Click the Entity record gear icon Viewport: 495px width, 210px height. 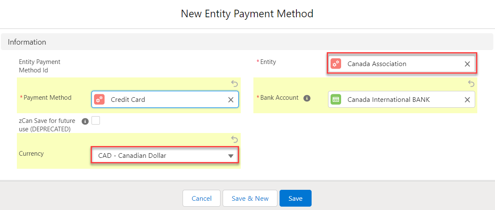coord(336,64)
